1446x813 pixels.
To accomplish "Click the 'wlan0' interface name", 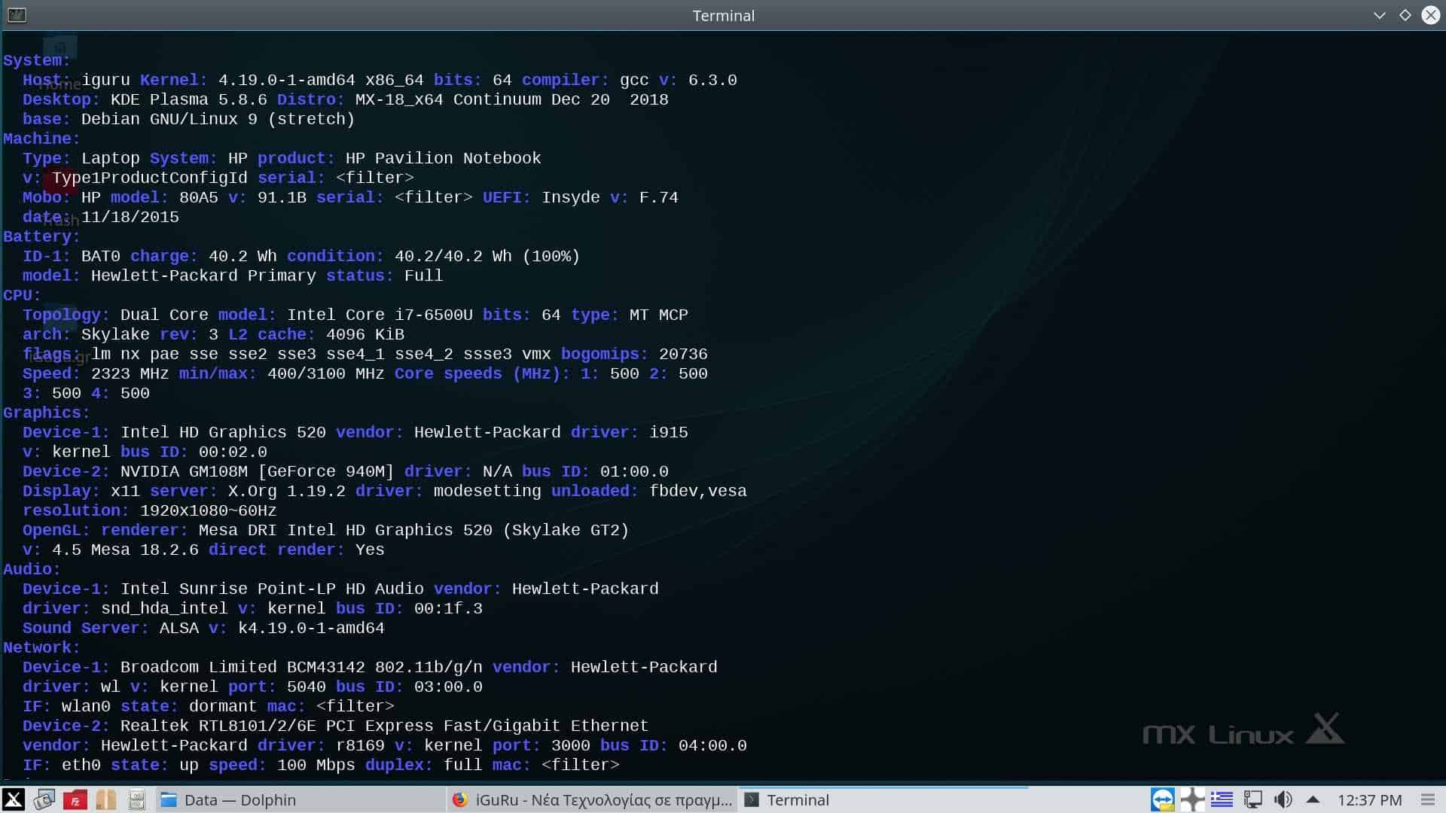I will [86, 706].
